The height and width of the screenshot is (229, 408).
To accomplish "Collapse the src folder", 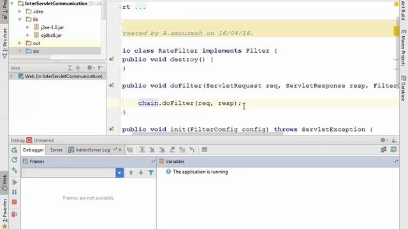I will point(20,51).
